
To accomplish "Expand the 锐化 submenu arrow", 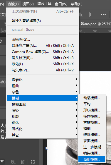I will 76,122.
